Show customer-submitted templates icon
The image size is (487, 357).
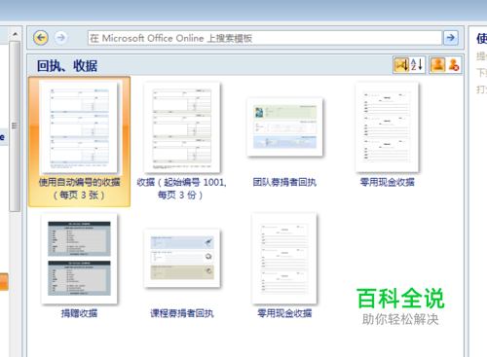tap(437, 64)
